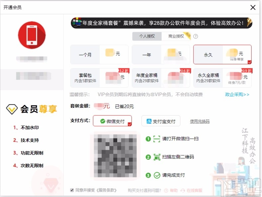Switch to 个人授权 tab
262x197 pixels.
147,36
